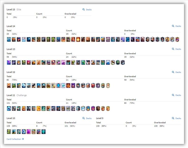Viewport: 188px width, 148px height.
Task: Click the gray Elite label
Action: [x=19, y=9]
